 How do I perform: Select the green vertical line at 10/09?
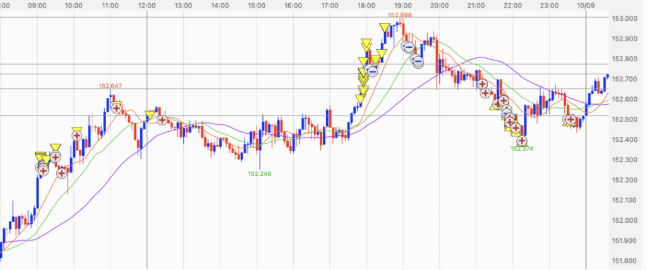click(586, 189)
